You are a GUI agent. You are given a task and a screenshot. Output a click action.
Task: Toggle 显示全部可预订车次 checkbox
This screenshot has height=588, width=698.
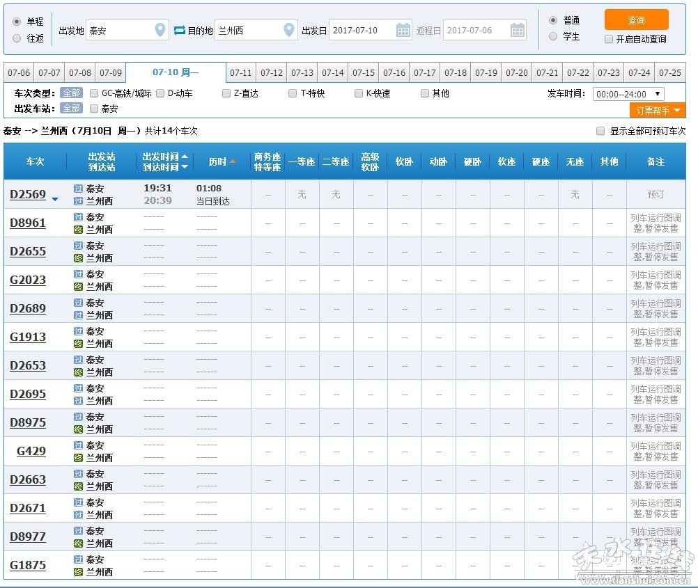(x=600, y=131)
